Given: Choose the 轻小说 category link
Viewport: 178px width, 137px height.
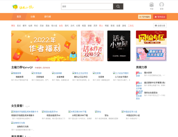Looking at the screenshot, I should click(x=54, y=26).
